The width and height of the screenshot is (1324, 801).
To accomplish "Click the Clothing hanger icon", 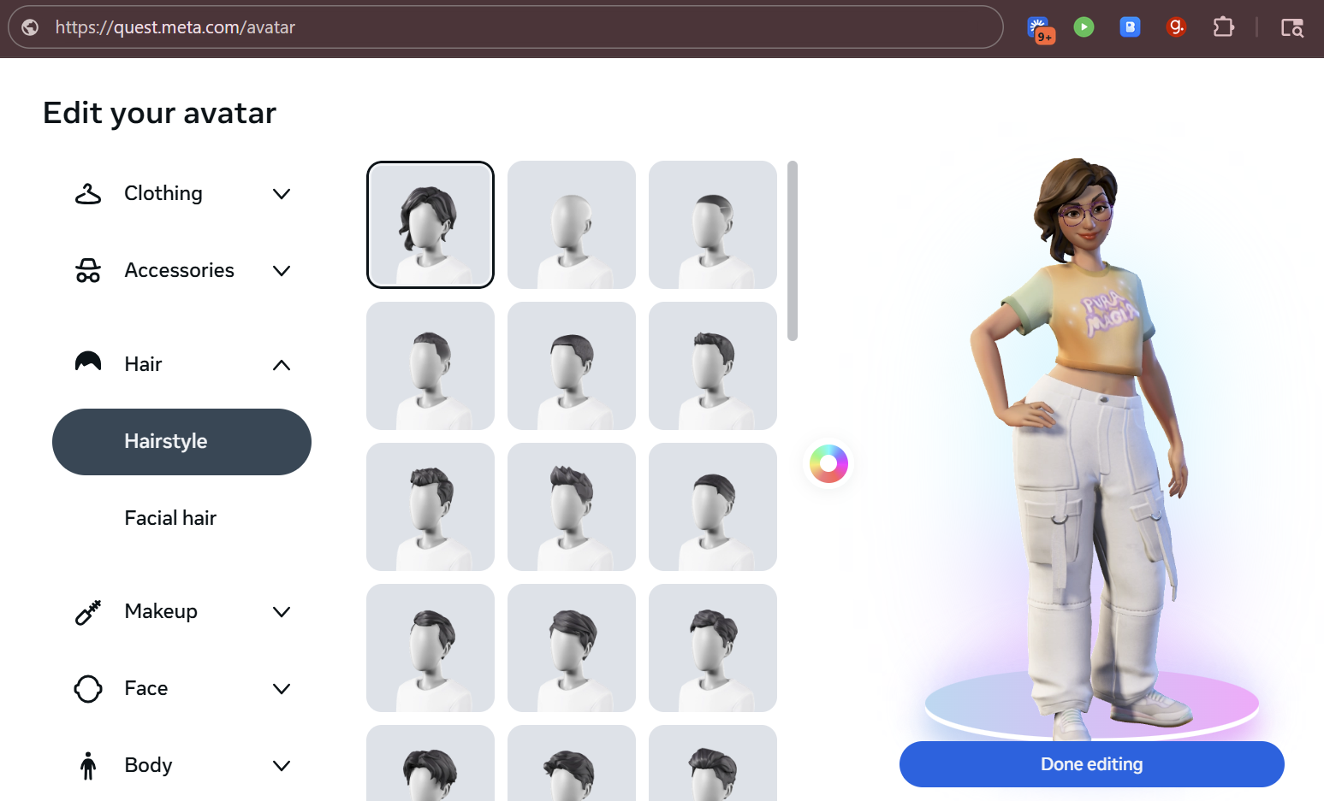I will [88, 194].
